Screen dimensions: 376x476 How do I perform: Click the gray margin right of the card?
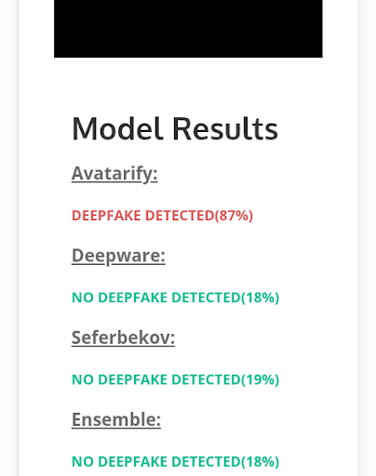[368, 238]
